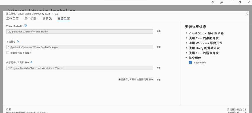The width and height of the screenshot is (252, 113).
Task: Click the shared components path field
Action: pyautogui.click(x=80, y=68)
